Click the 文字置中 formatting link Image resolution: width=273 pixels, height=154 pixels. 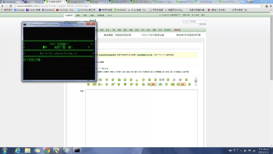click(118, 72)
